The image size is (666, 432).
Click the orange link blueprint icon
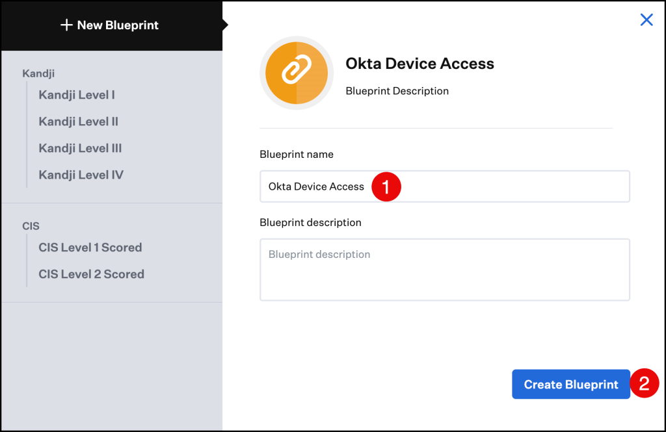pyautogui.click(x=297, y=72)
